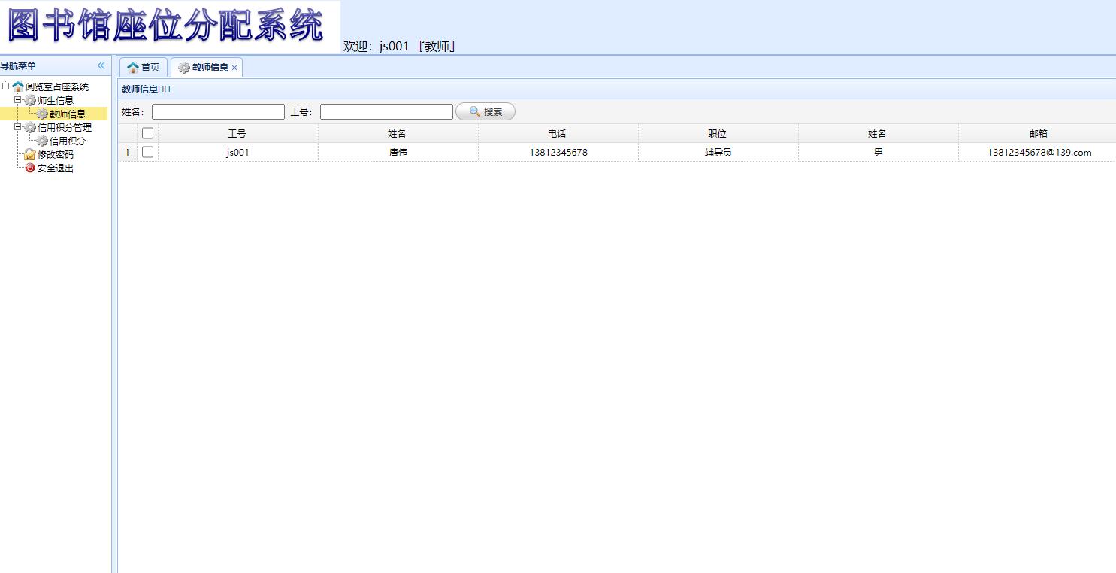Click inside the 姓名 input field
1116x573 pixels.
[217, 111]
